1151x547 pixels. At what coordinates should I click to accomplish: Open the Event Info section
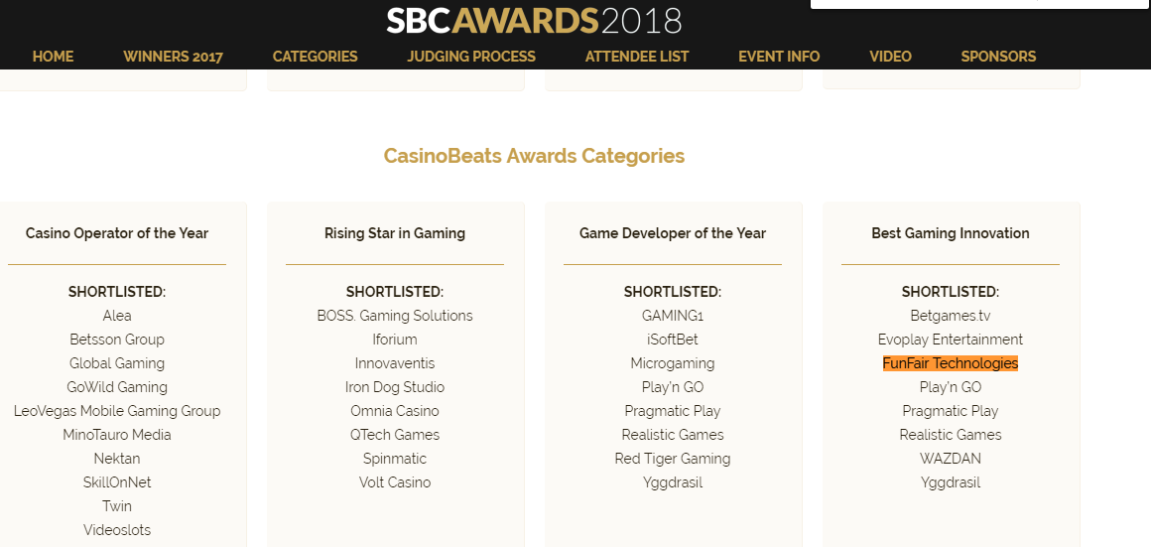point(779,57)
